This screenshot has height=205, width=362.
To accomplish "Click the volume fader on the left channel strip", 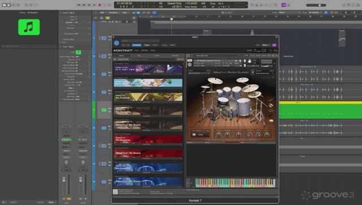I will pos(64,180).
